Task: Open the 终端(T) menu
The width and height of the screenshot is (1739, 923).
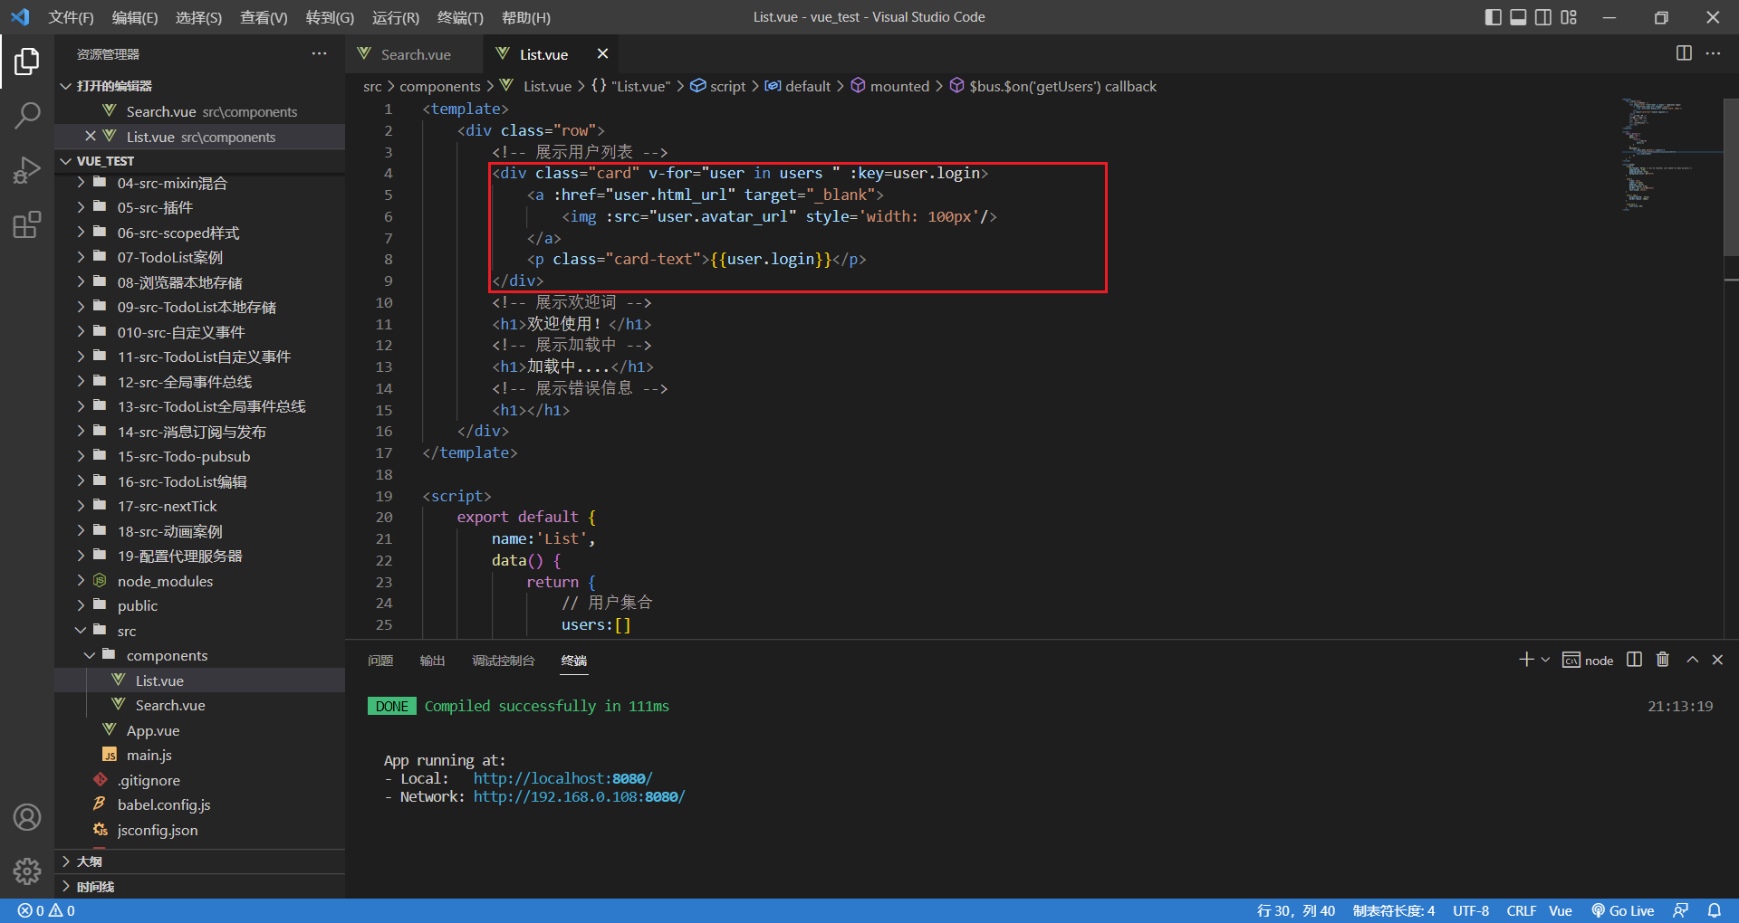Action: 460,17
